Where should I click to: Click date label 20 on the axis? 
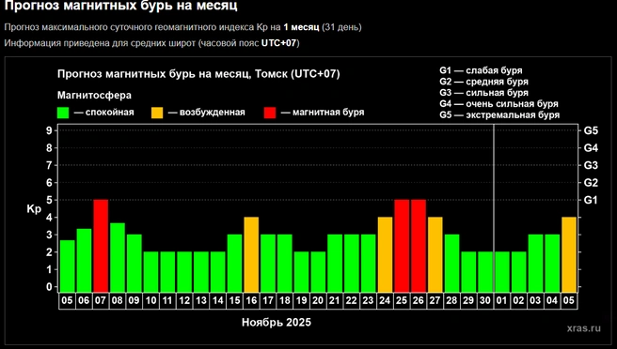[318, 301]
